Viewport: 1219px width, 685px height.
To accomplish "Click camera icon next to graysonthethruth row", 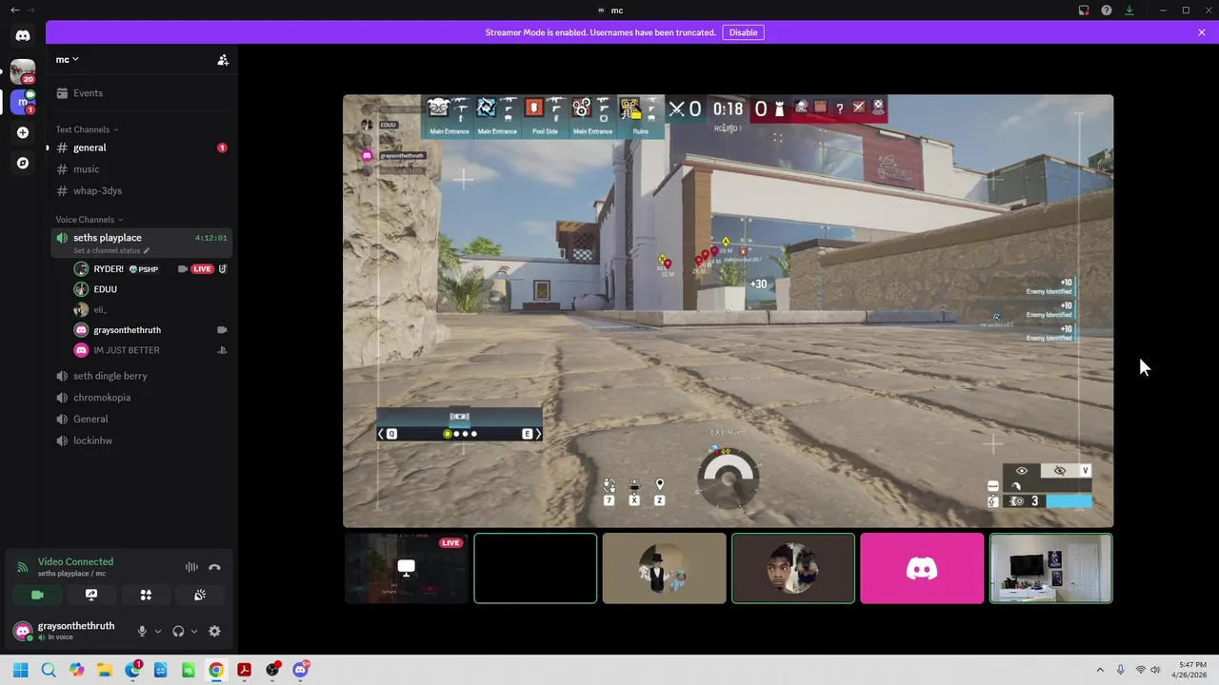I will [x=222, y=330].
